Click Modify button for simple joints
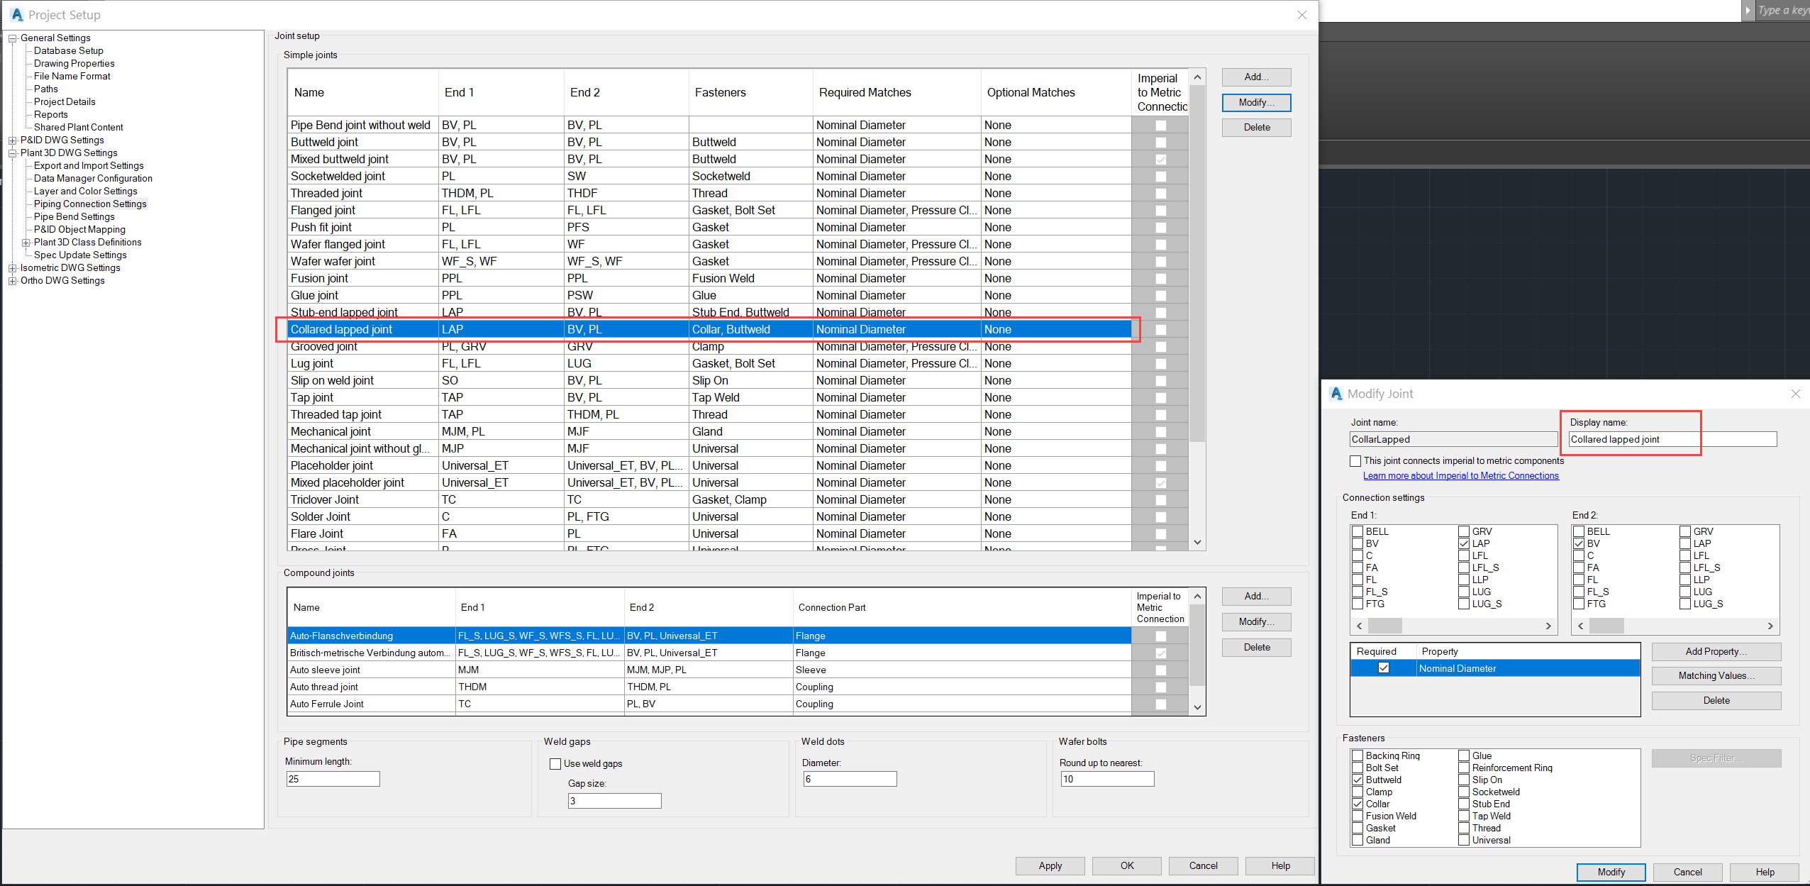This screenshot has height=886, width=1810. point(1256,103)
